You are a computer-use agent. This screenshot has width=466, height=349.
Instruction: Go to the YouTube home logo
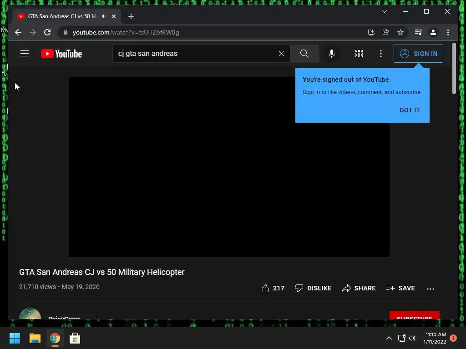click(x=61, y=54)
